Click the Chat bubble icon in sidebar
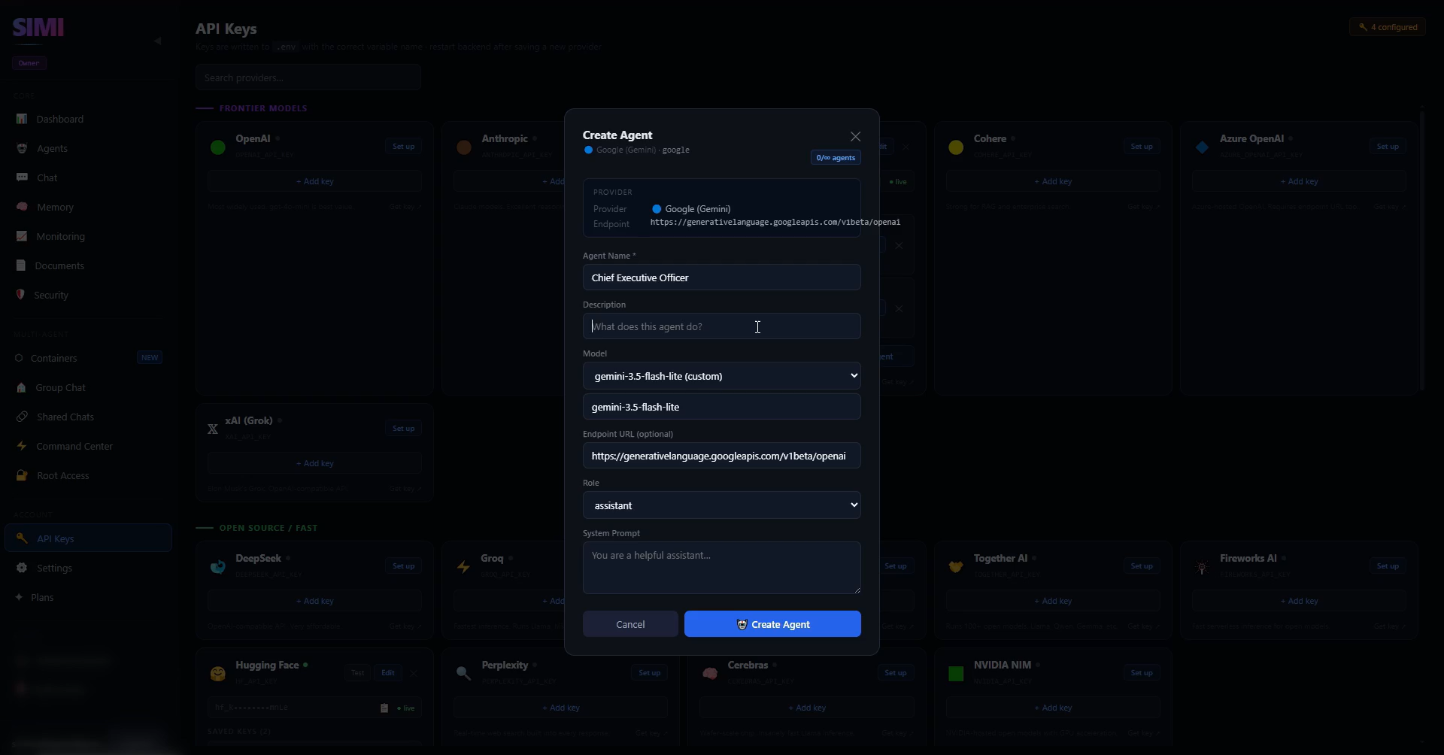The width and height of the screenshot is (1444, 755). tap(22, 177)
